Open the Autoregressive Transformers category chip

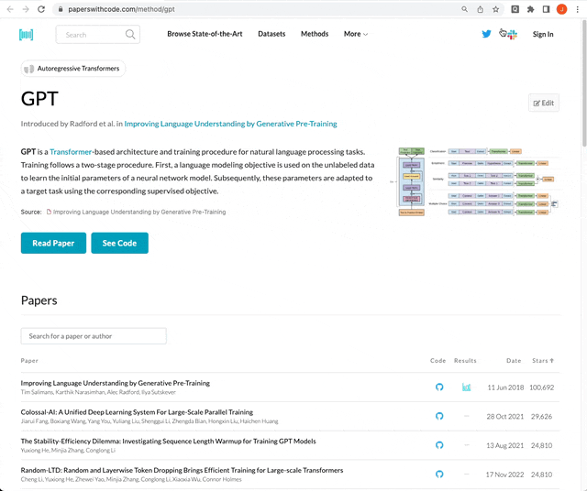pyautogui.click(x=73, y=69)
